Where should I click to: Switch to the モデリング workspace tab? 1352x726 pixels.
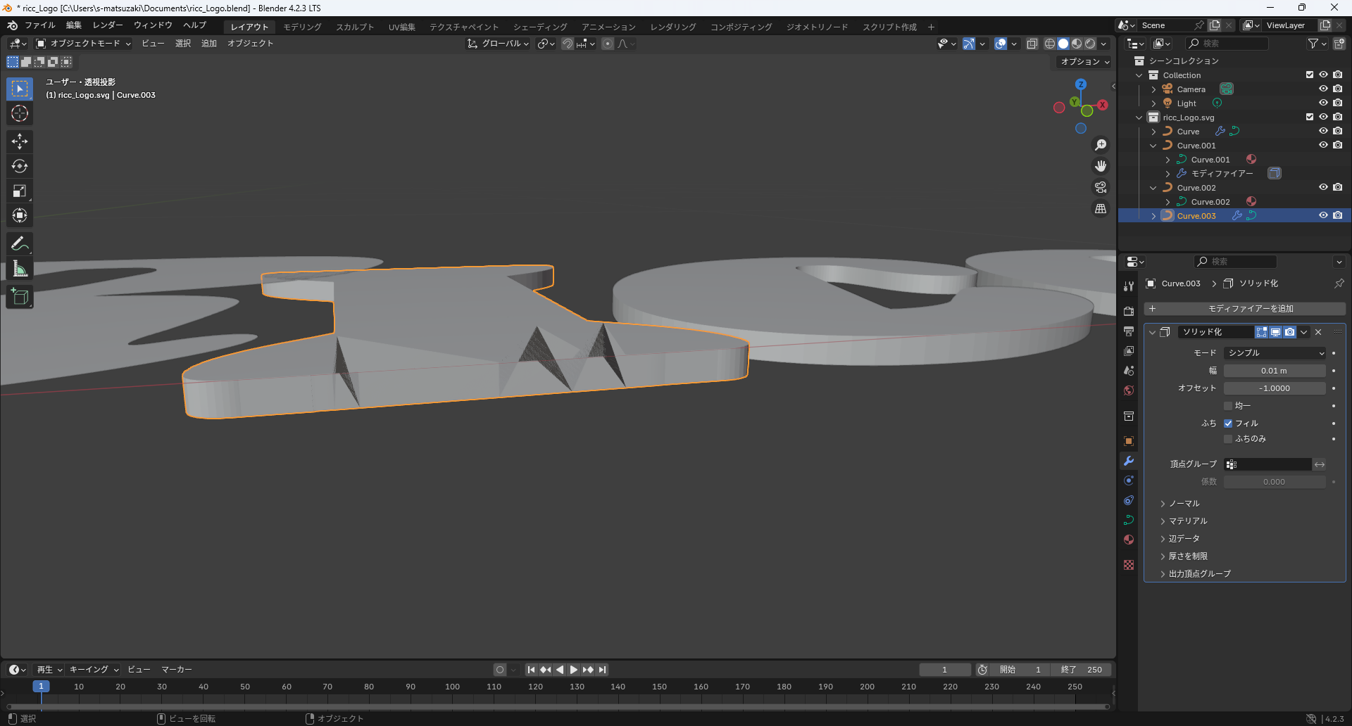coord(302,27)
